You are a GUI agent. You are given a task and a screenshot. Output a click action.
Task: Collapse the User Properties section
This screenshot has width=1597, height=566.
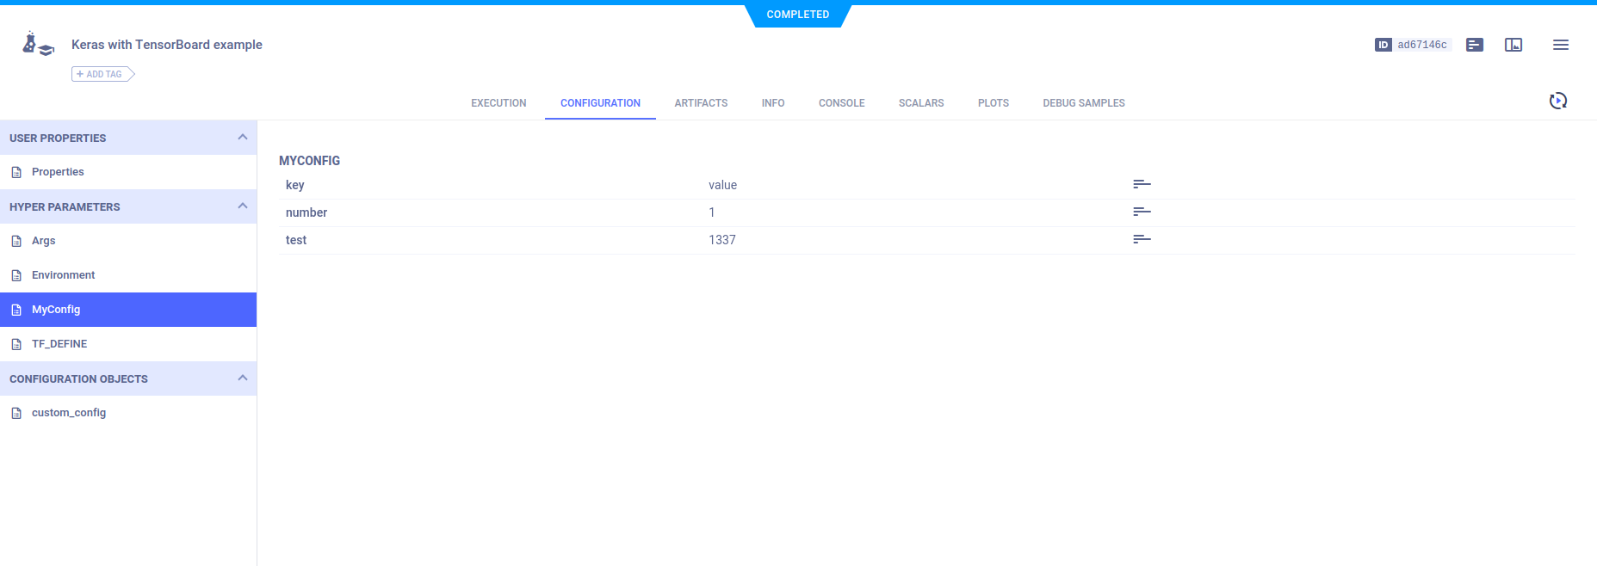pos(243,138)
